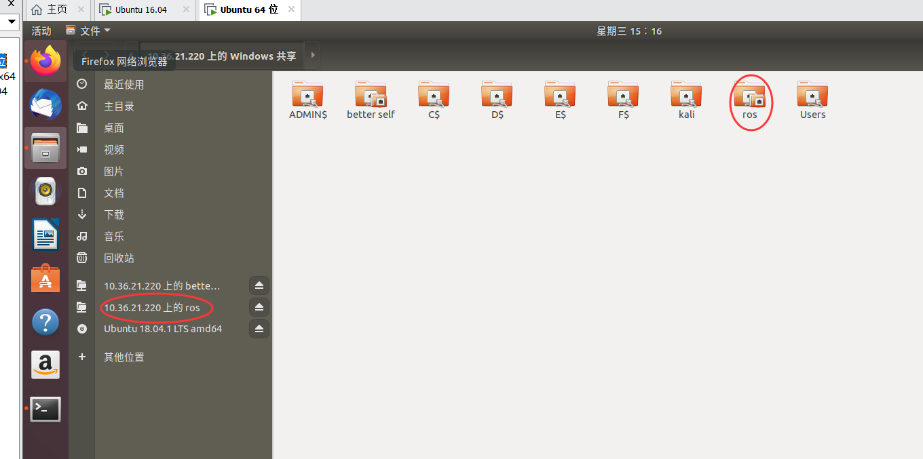Select the Users shared folder
This screenshot has width=923, height=459.
tap(812, 101)
